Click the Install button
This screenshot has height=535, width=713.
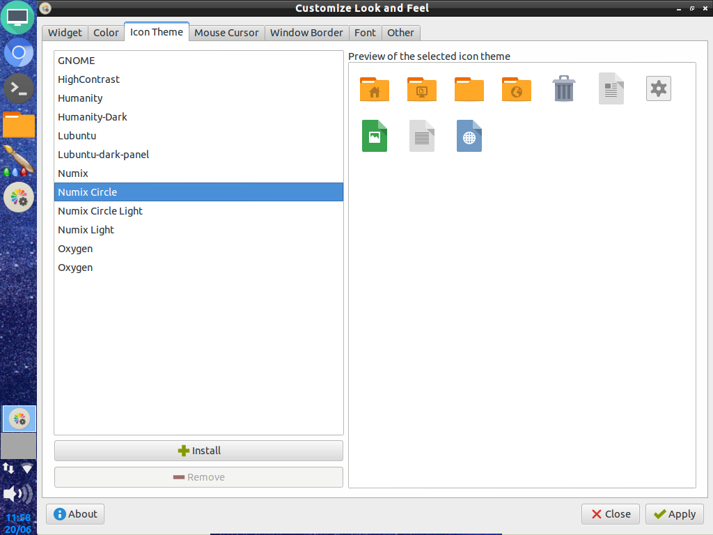(198, 451)
